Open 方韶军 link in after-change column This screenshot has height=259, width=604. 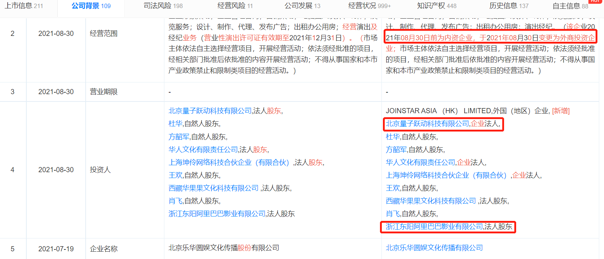pyautogui.click(x=396, y=149)
